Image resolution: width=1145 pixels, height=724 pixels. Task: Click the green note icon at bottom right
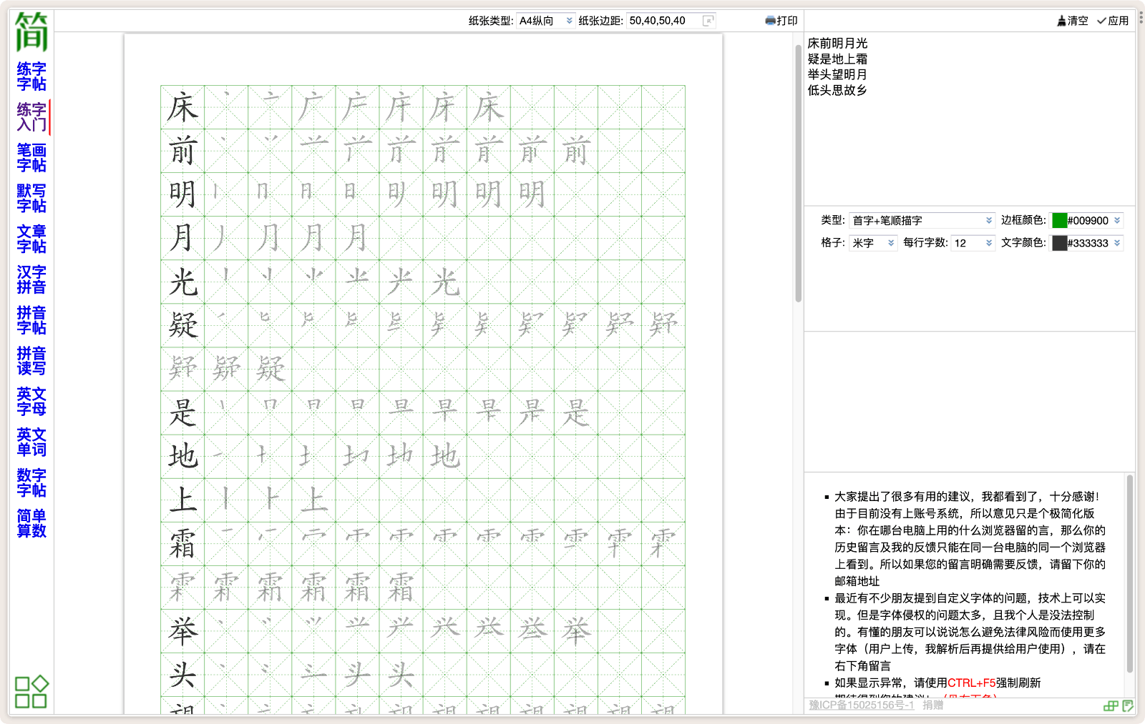(1128, 706)
